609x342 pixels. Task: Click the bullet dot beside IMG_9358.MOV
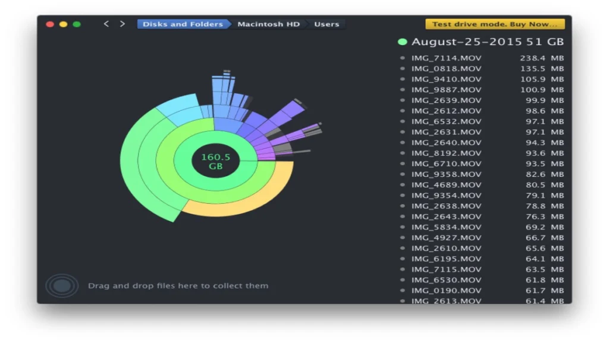(403, 174)
